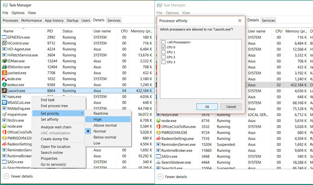The image size is (313, 185).
Task: Click the GFNEXSrv.exe process icon
Action: 4,37
